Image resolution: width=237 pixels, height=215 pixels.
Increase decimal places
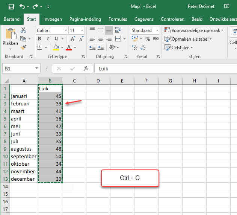(134, 47)
